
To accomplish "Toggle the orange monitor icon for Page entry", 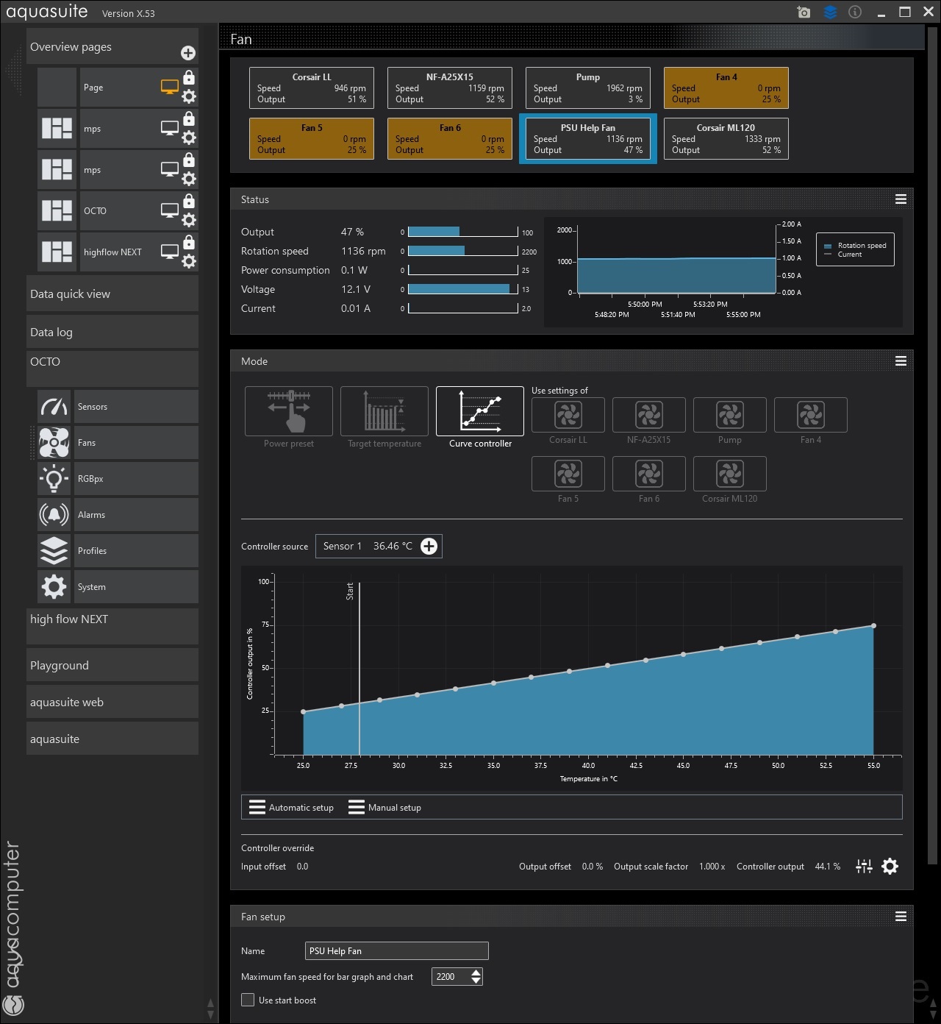I will [170, 87].
